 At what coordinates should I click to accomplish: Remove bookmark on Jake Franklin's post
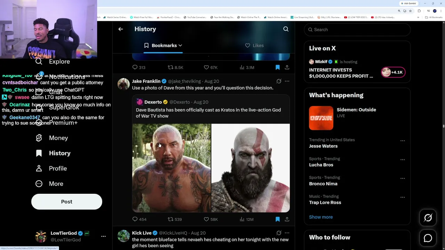pos(277,219)
